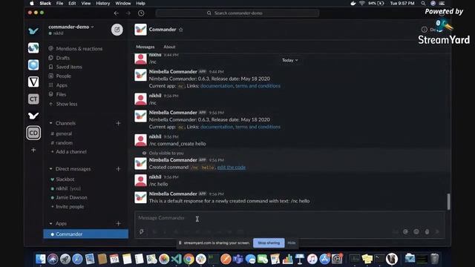The width and height of the screenshot is (475, 267).
Task: Add an app with the Apps plus
Action: click(x=118, y=223)
